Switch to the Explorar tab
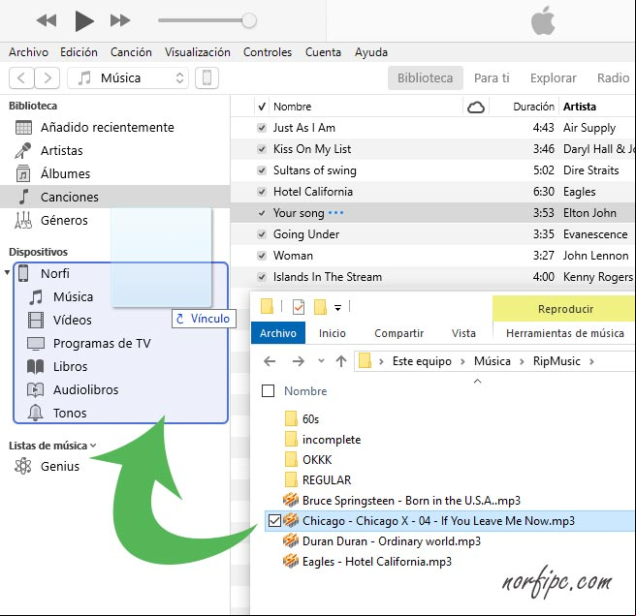 (554, 77)
